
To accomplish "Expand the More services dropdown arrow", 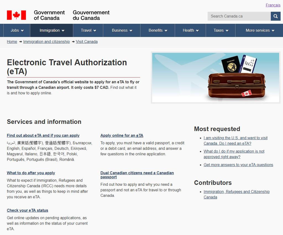I will click(x=273, y=30).
